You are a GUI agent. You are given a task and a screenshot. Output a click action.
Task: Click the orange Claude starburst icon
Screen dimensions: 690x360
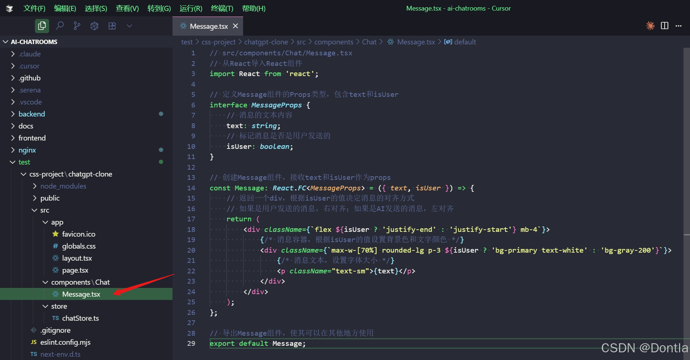pos(650,26)
